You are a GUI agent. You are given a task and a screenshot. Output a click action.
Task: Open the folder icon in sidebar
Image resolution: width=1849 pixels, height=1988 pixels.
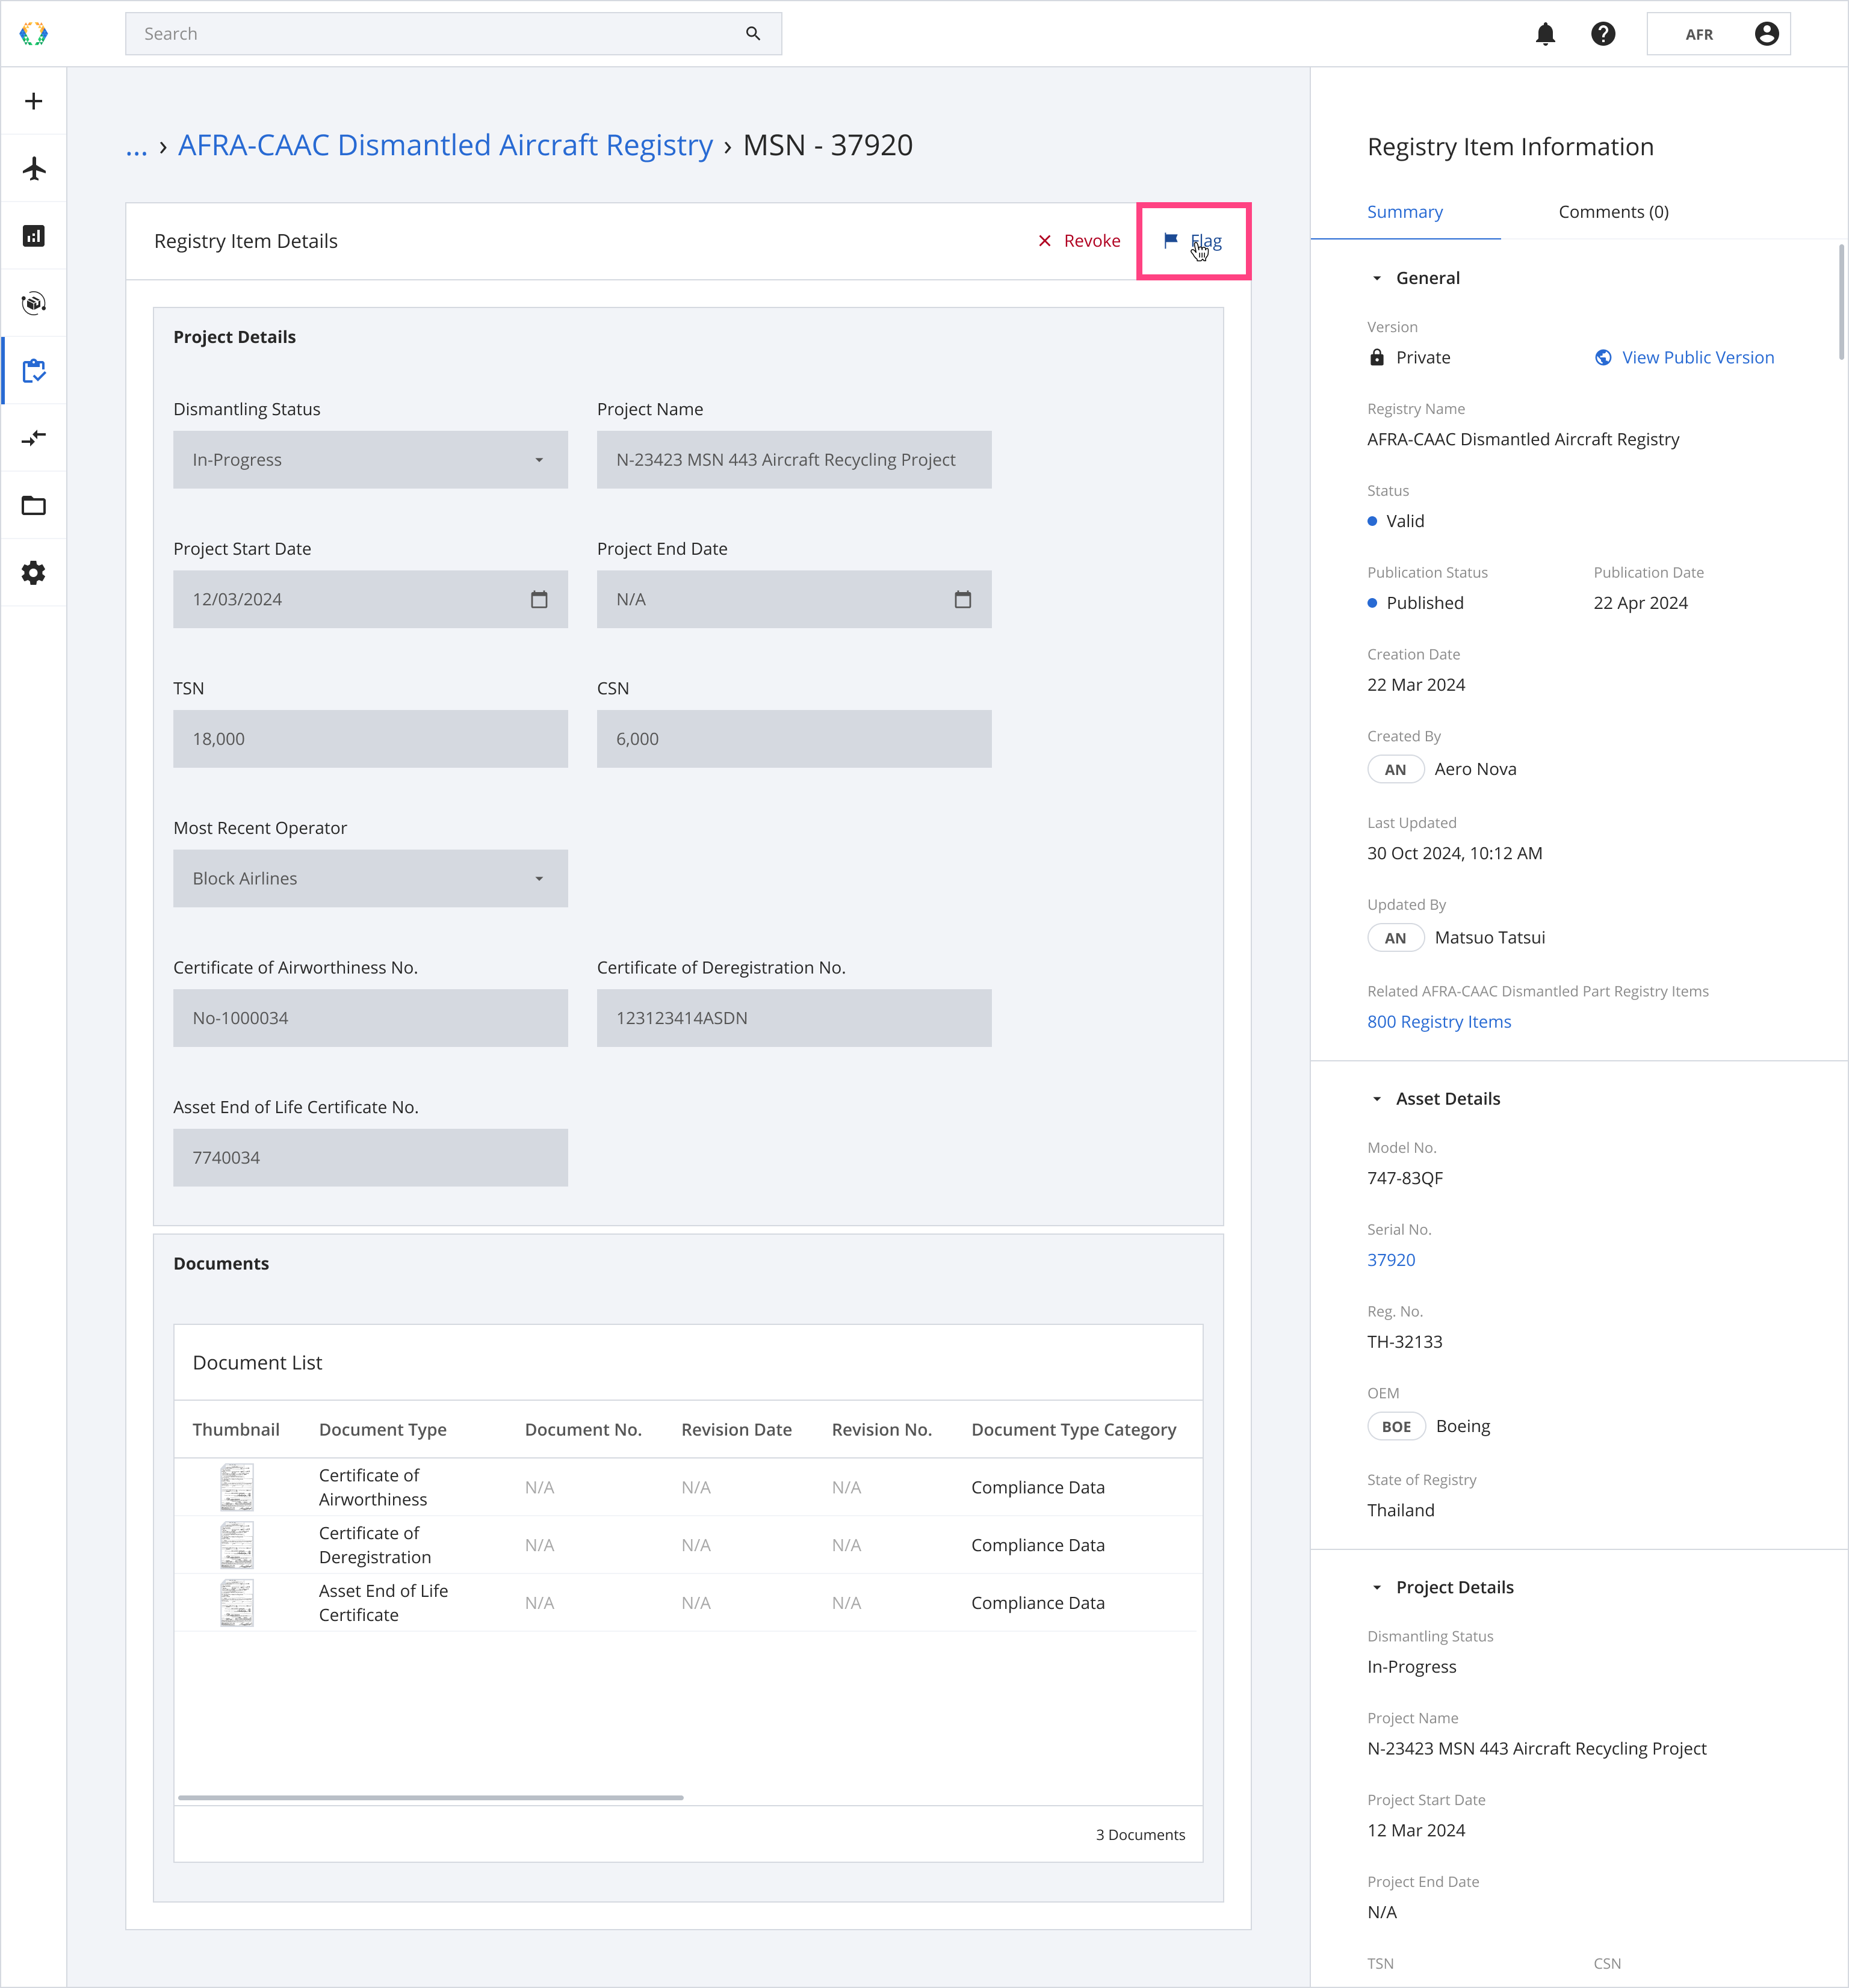pos(34,506)
